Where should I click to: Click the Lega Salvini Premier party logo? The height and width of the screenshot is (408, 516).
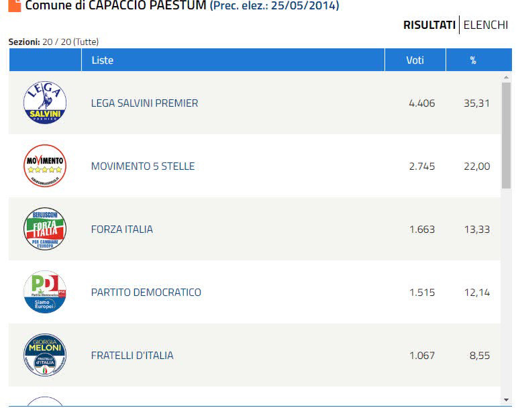click(45, 103)
